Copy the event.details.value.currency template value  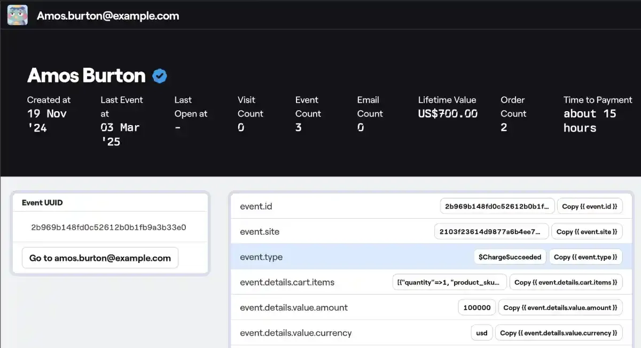click(558, 332)
